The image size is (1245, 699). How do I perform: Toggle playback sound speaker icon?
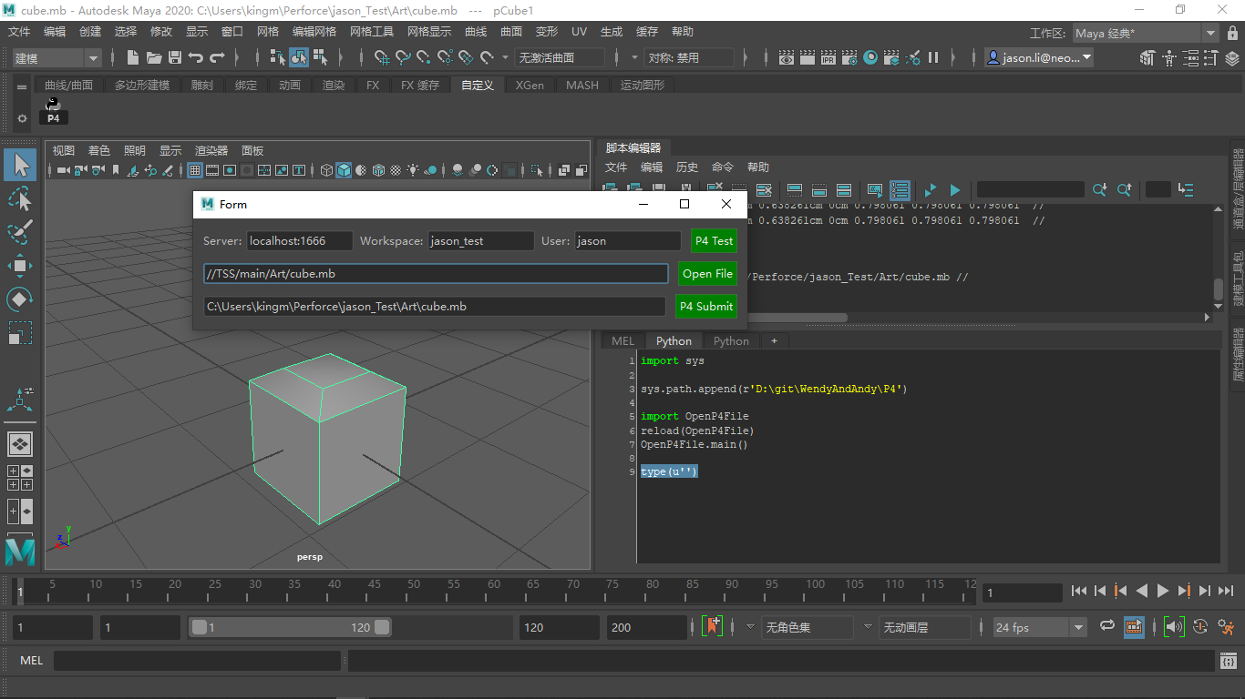coord(1174,626)
